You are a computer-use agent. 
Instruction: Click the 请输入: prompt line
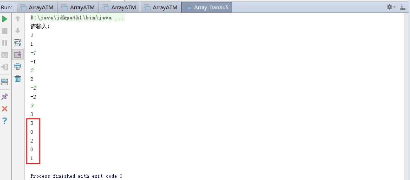click(x=40, y=26)
